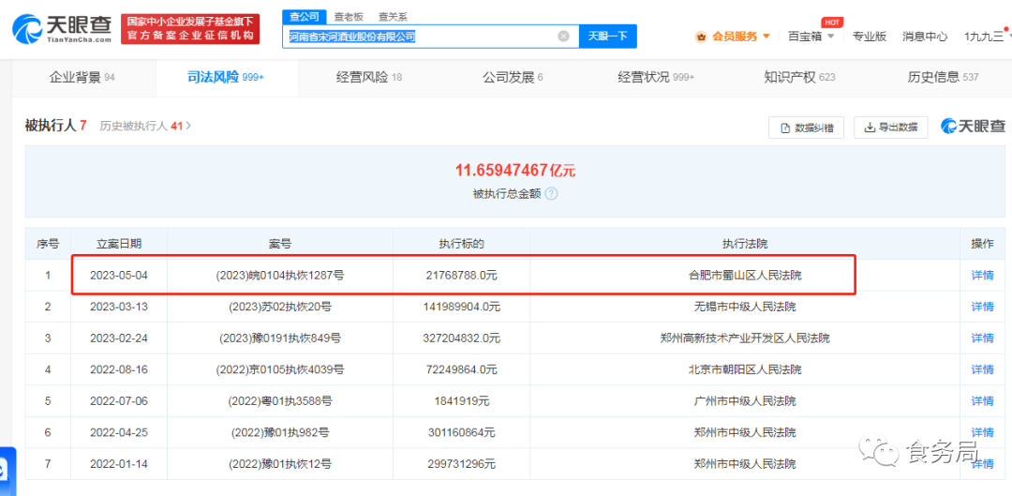Click the 导出数据 button
This screenshot has width=1012, height=496.
point(891,128)
